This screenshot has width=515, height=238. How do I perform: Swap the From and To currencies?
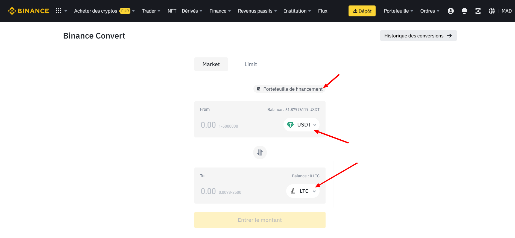260,152
